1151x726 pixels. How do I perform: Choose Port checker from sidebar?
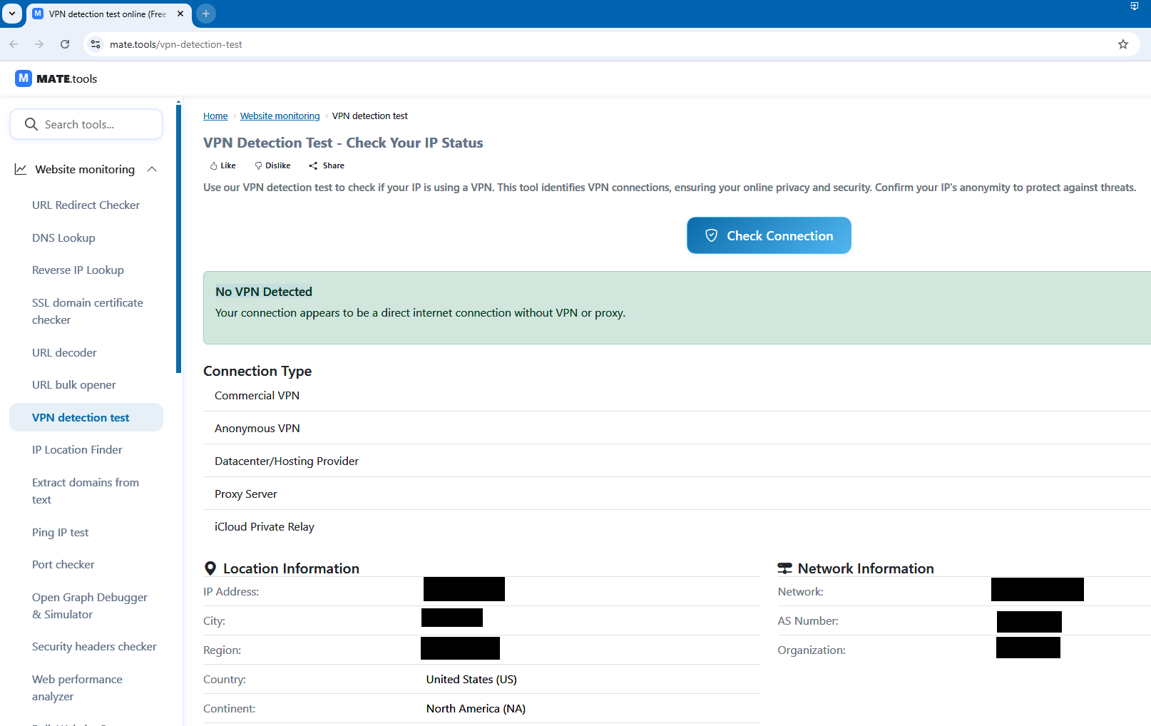[x=63, y=565]
